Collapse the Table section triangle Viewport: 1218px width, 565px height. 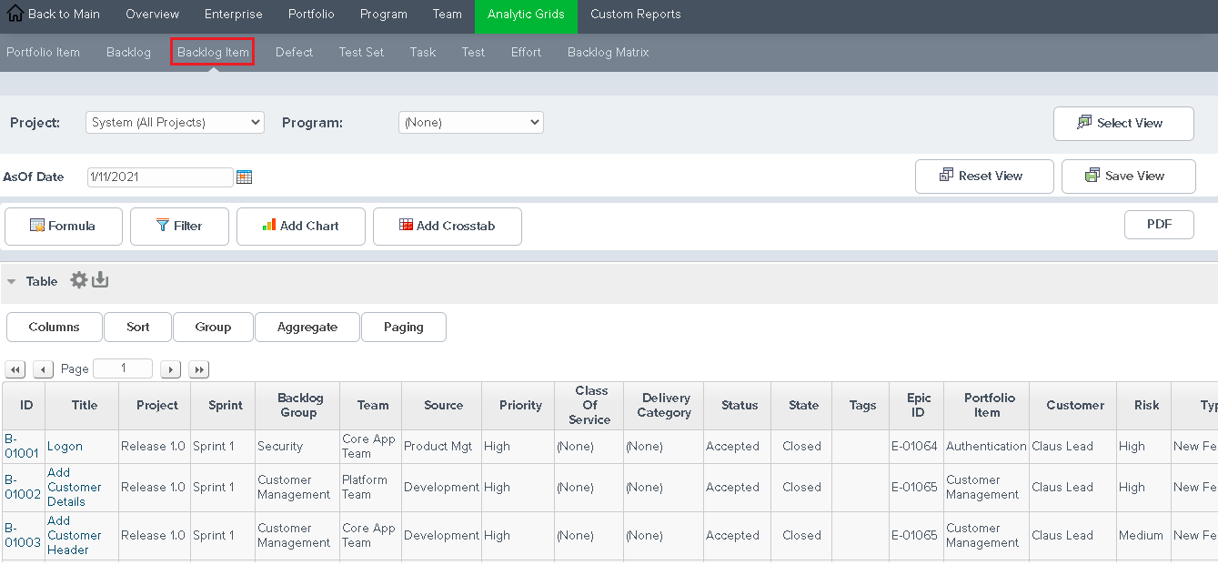pos(12,282)
